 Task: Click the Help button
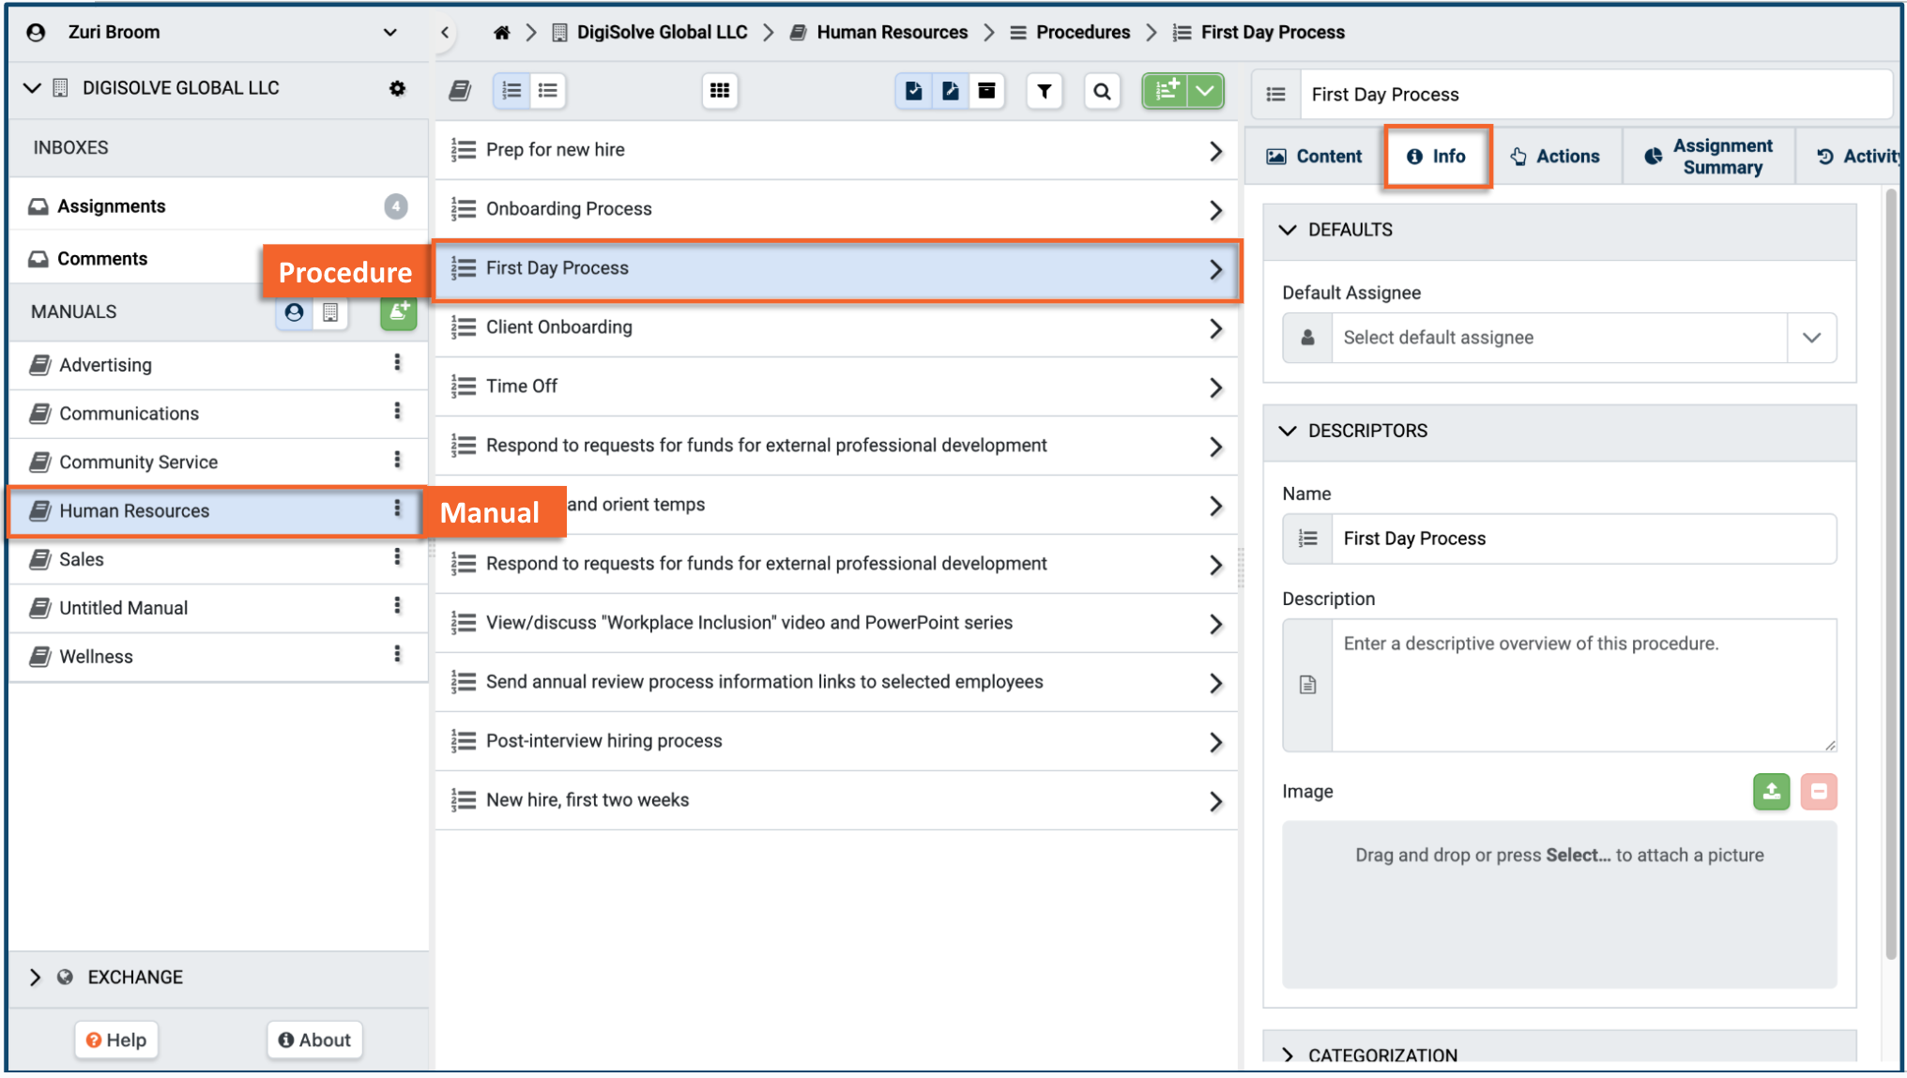tap(116, 1040)
